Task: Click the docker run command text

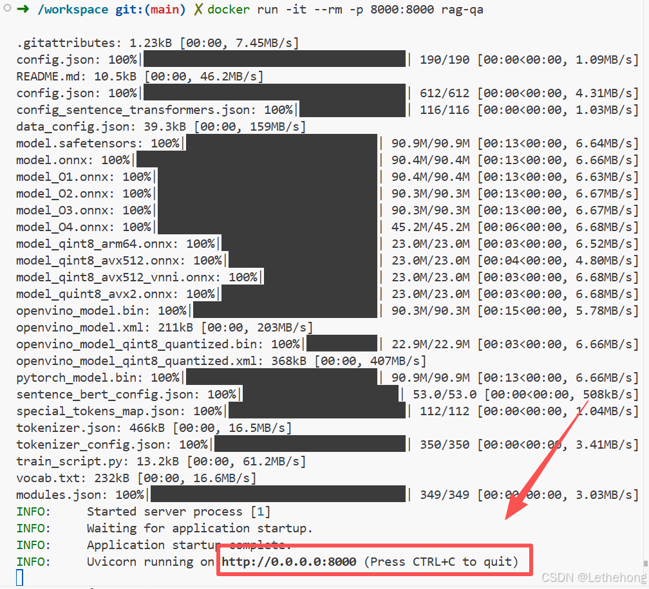Action: point(345,9)
